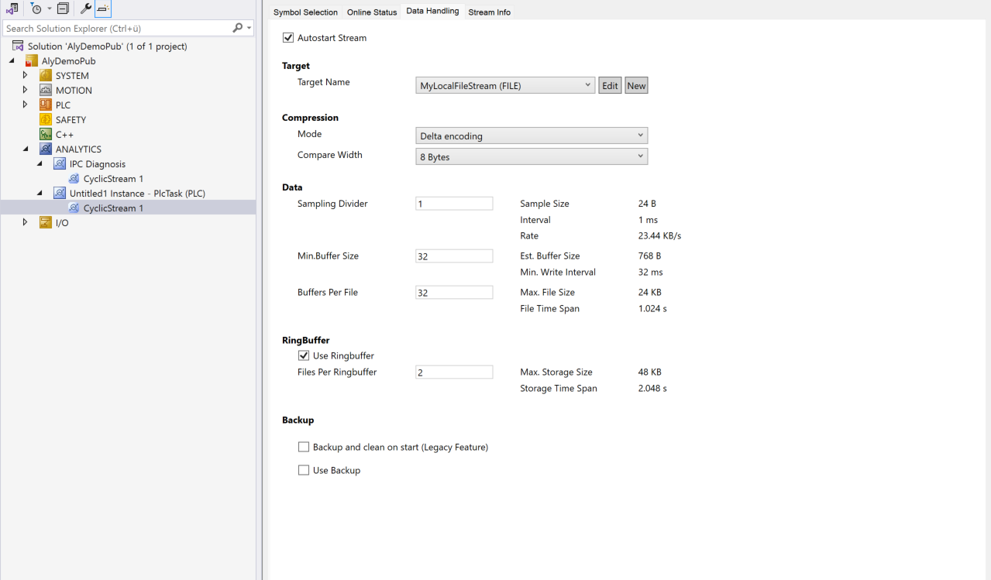Expand the SYSTEM tree node

[x=24, y=75]
